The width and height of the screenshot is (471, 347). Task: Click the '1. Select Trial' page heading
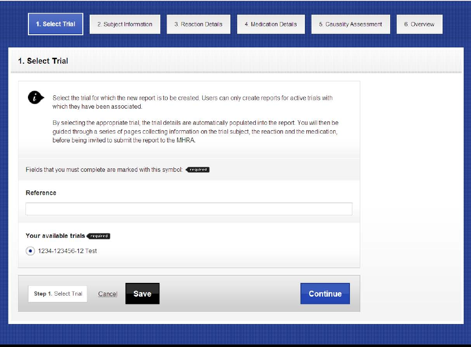pos(43,61)
